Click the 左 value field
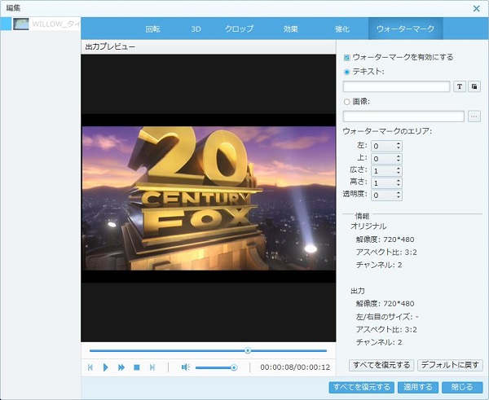This screenshot has height=400, width=489. 384,146
